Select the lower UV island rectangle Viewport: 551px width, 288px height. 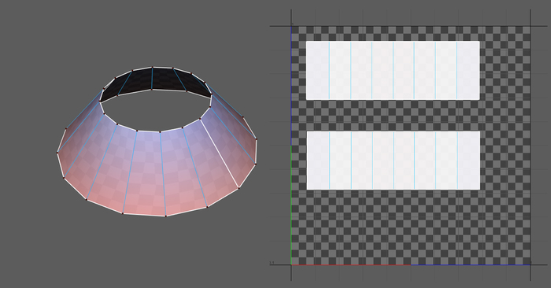[x=394, y=161]
